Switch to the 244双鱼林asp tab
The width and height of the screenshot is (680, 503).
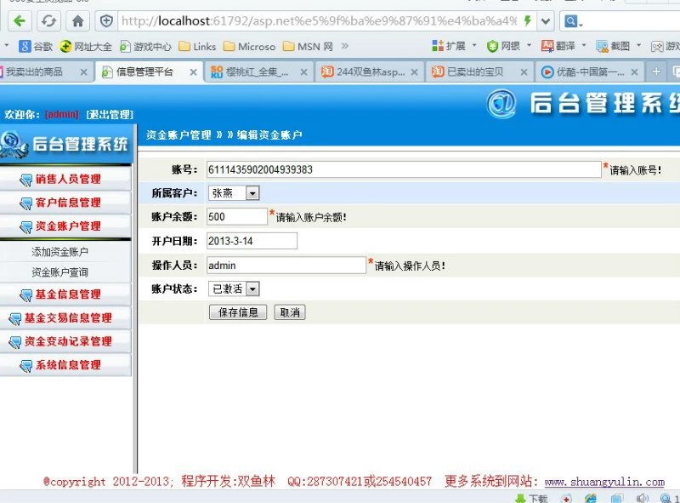pyautogui.click(x=371, y=71)
